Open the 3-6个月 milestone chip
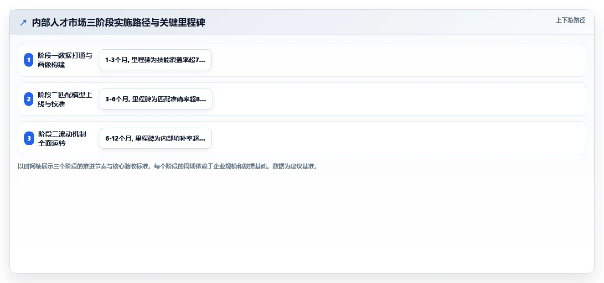Image resolution: width=604 pixels, height=283 pixels. 155,99
